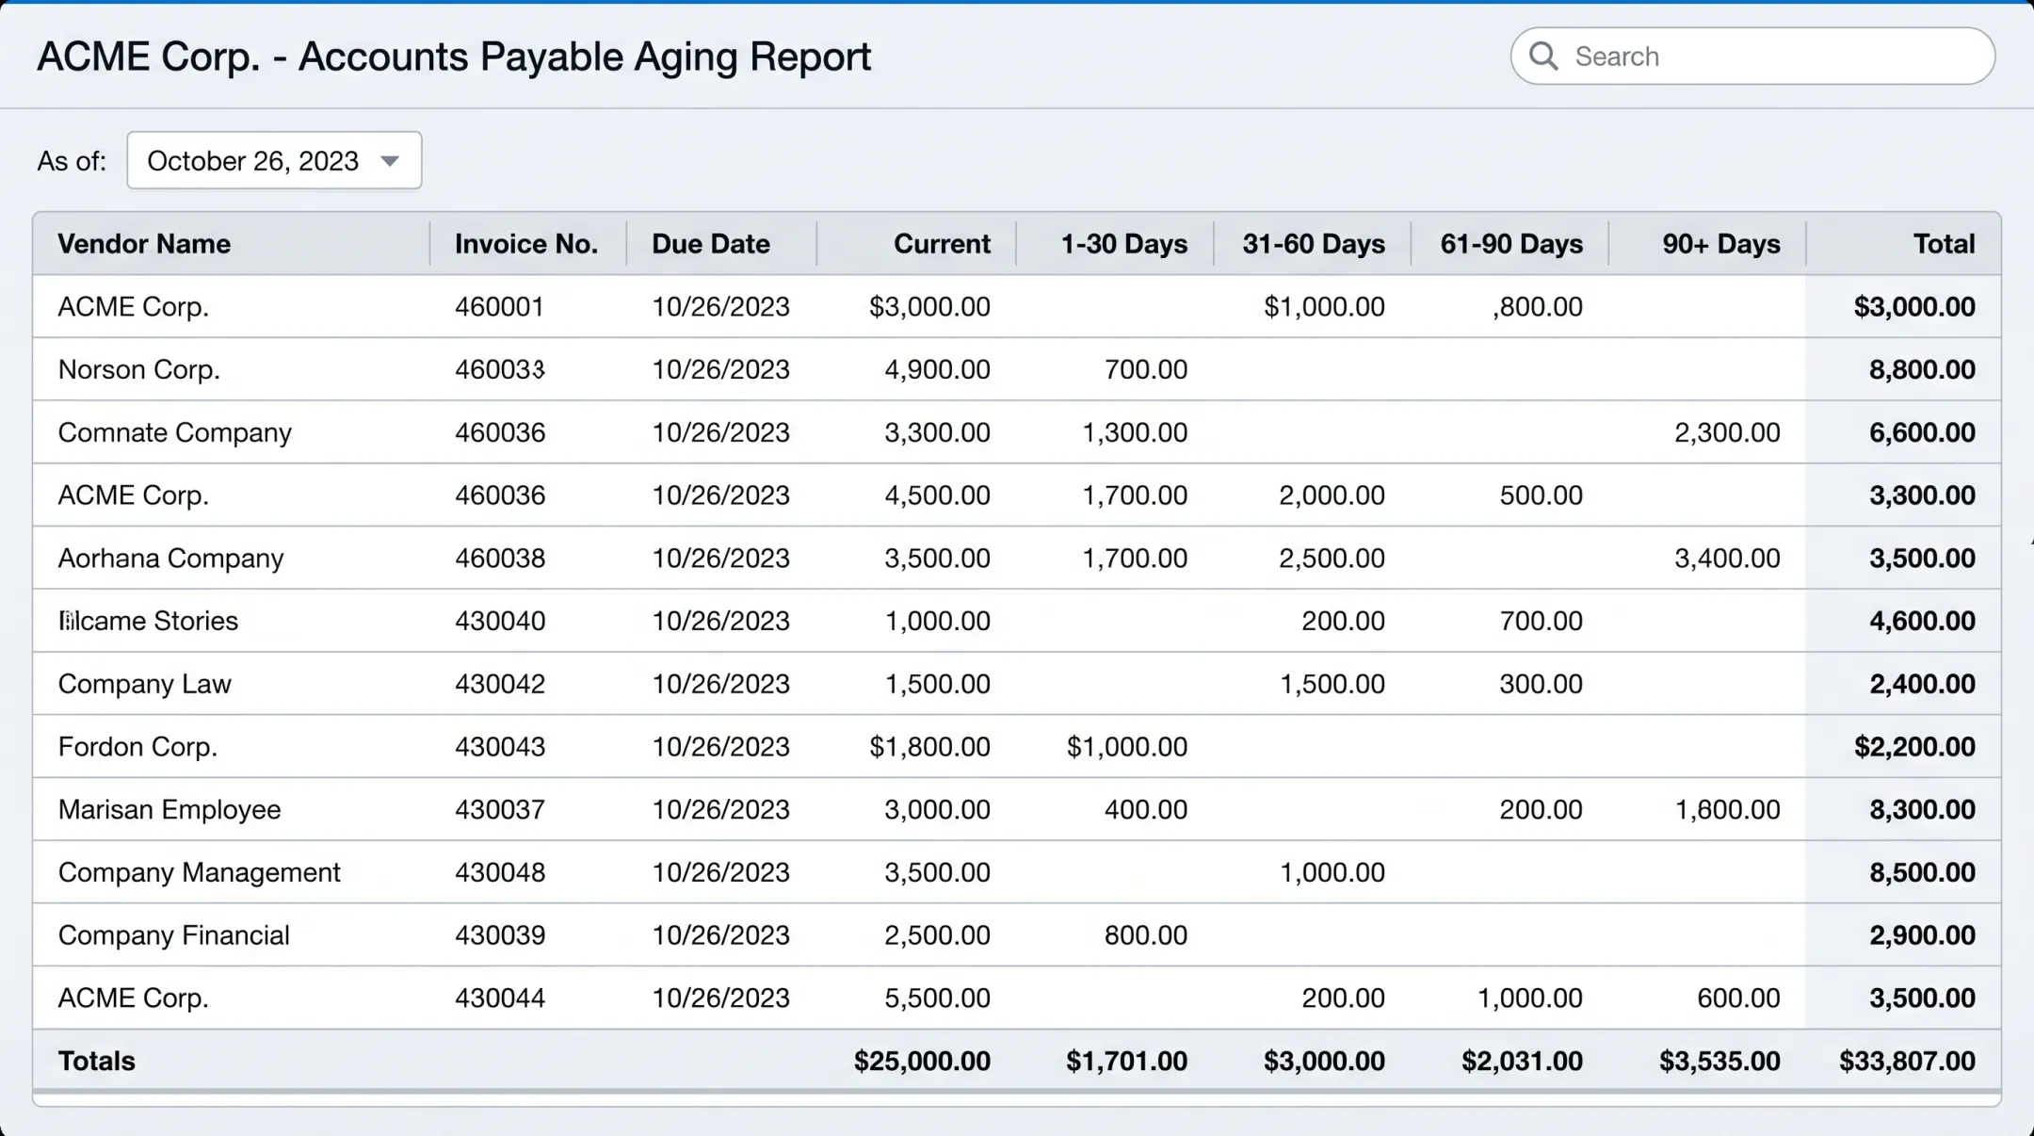Click Totals 61-90 days sum $2,031.00

point(1522,1061)
